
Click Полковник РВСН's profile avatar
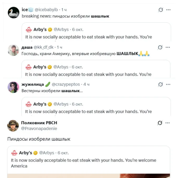click(13, 126)
